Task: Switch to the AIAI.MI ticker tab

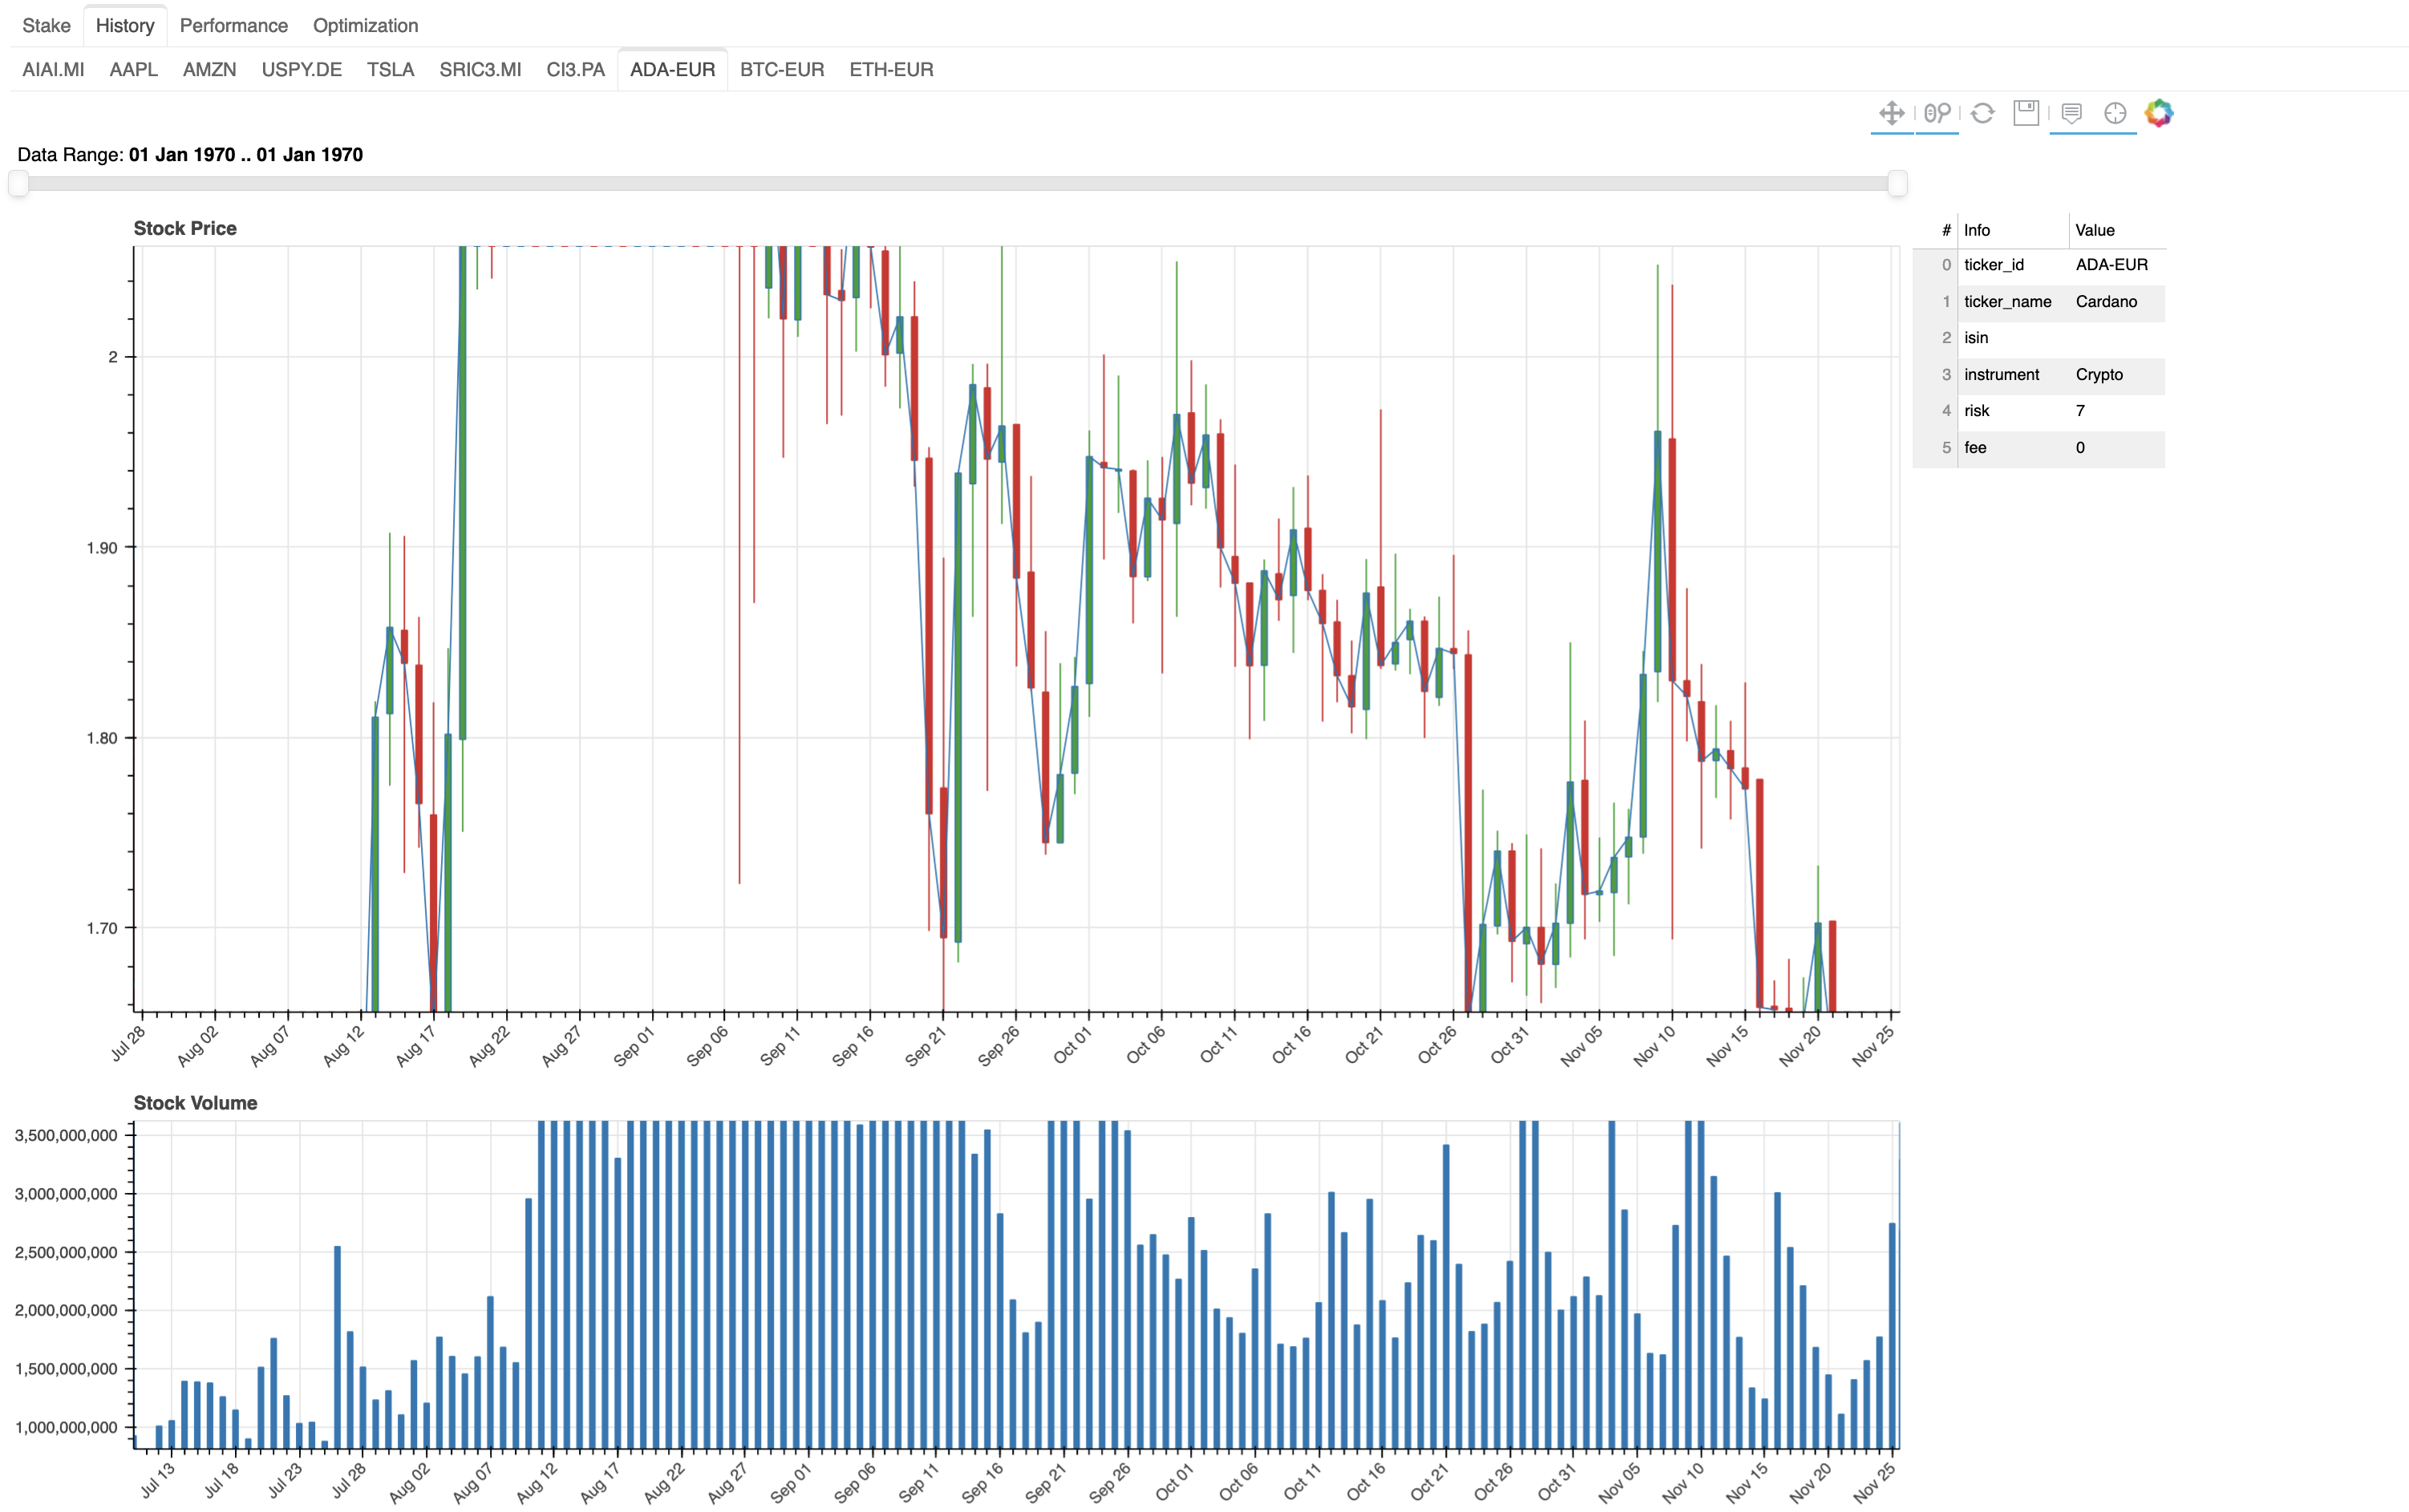Action: pos(53,69)
